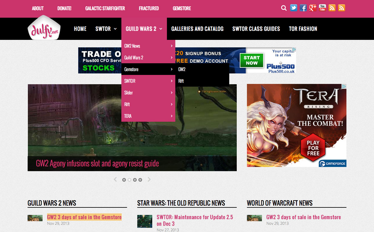The height and width of the screenshot is (232, 374).
Task: Click the last RSS feed icon
Action: coord(342,8)
